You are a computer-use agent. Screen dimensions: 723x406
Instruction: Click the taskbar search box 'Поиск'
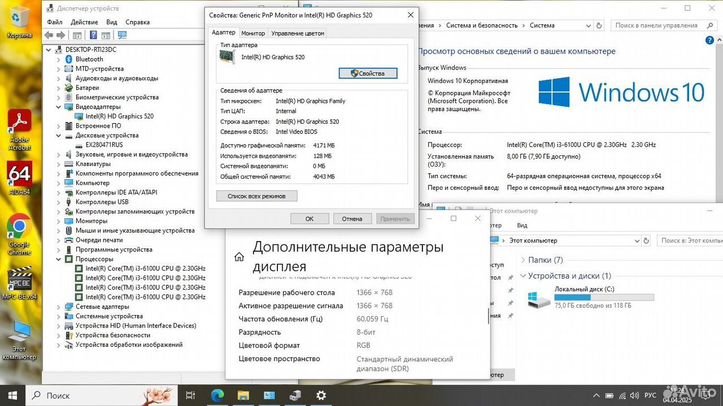click(102, 395)
